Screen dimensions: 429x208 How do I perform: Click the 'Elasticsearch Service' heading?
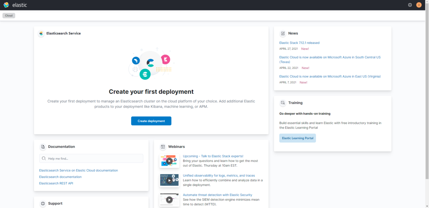tap(64, 33)
